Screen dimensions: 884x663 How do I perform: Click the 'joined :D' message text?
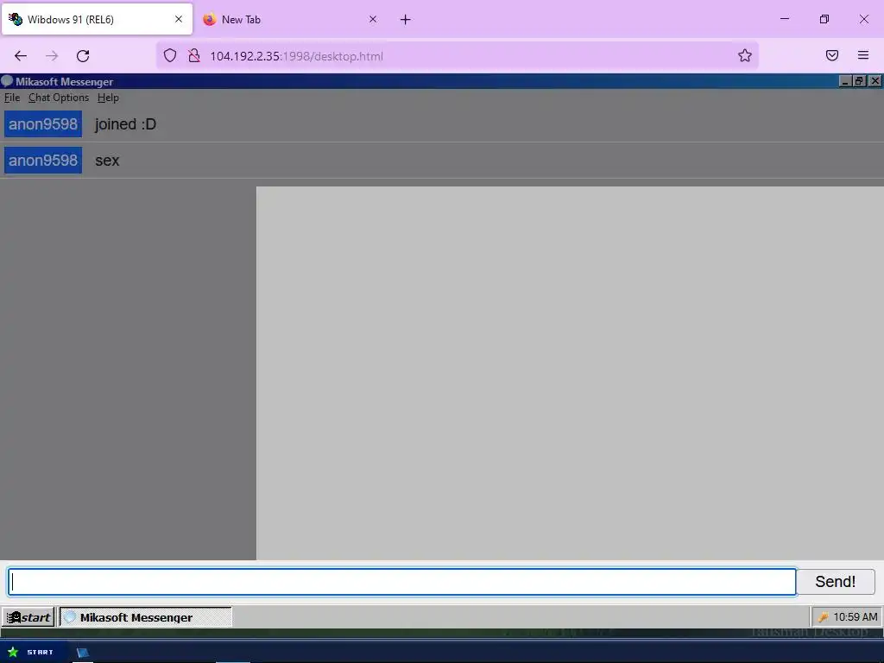pyautogui.click(x=125, y=124)
